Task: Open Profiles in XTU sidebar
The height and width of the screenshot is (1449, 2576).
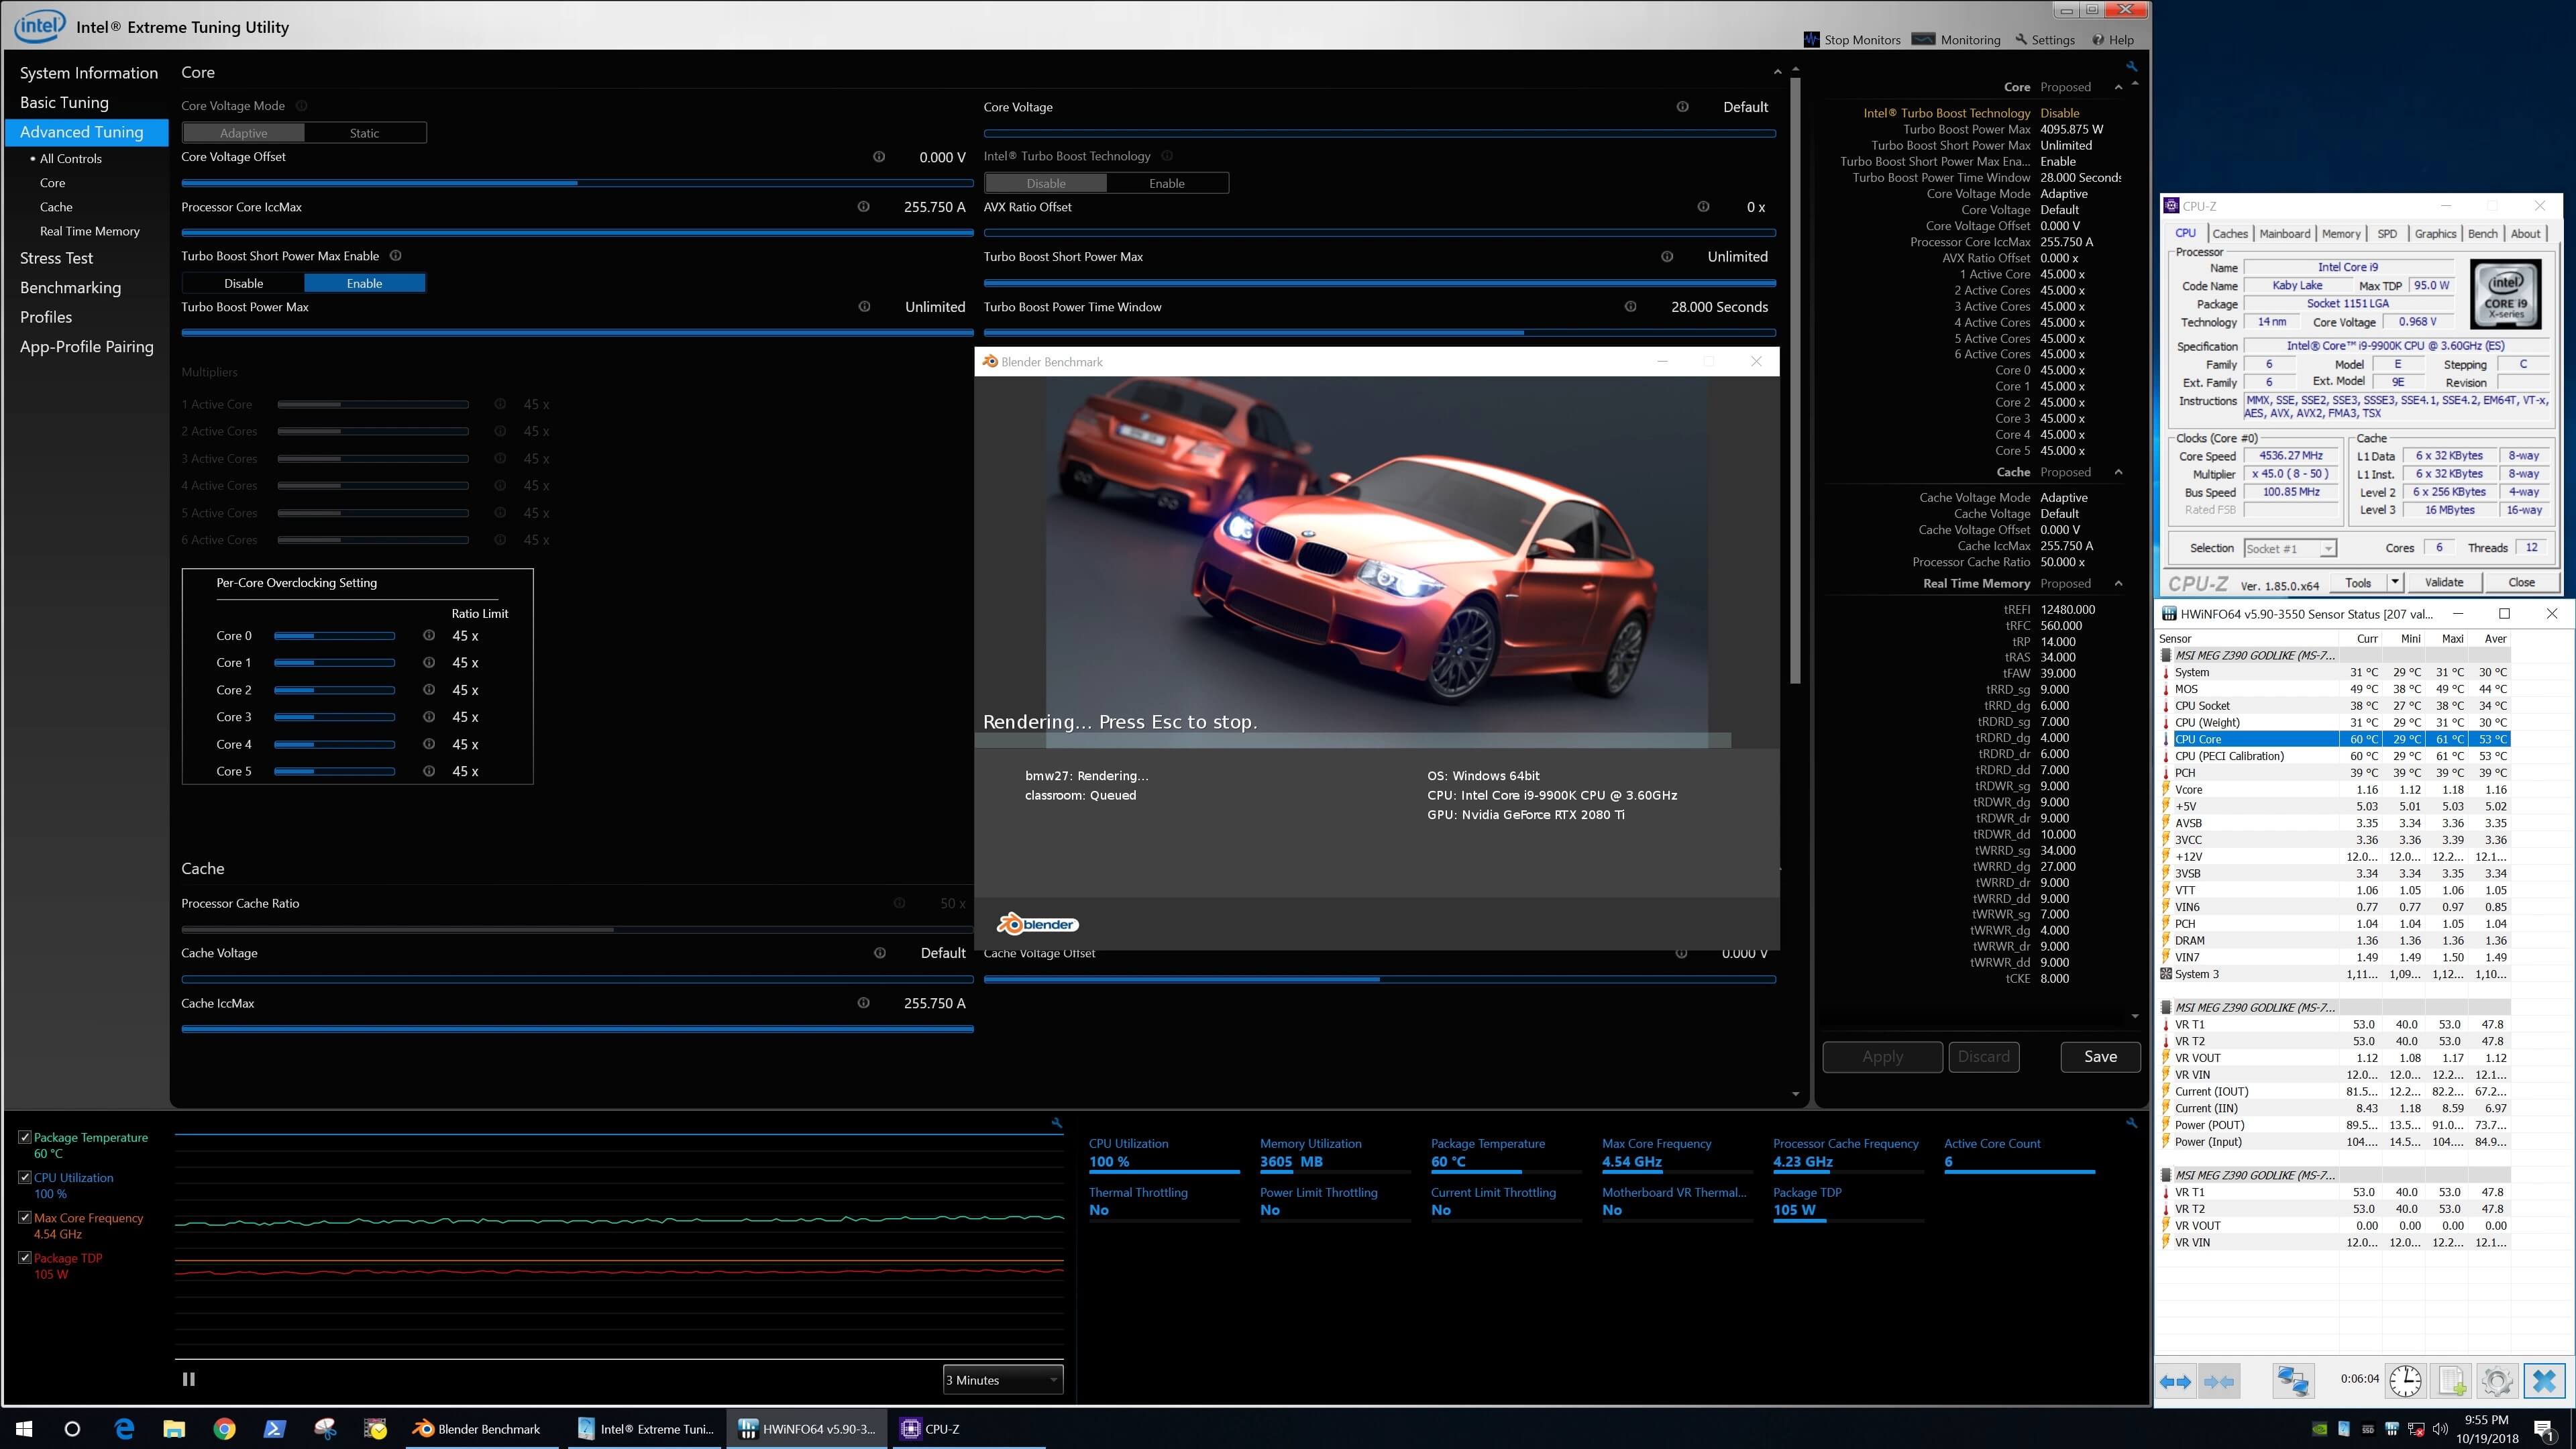Action: pyautogui.click(x=46, y=317)
